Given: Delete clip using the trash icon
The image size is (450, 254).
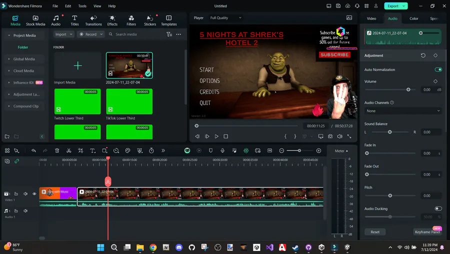Looking at the screenshot, I should tap(57, 150).
